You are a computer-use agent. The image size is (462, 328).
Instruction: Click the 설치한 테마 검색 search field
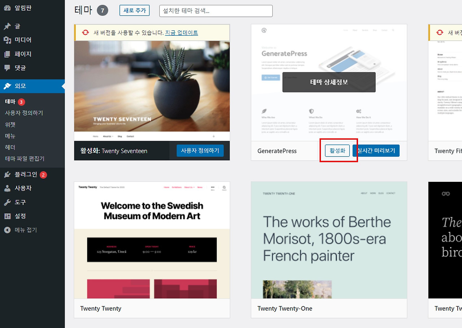[216, 11]
